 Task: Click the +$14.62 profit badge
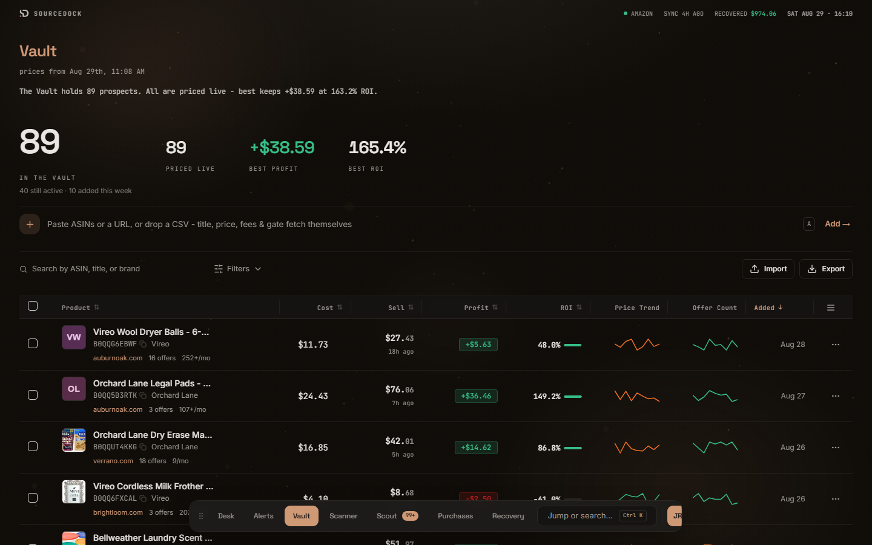[x=476, y=448]
